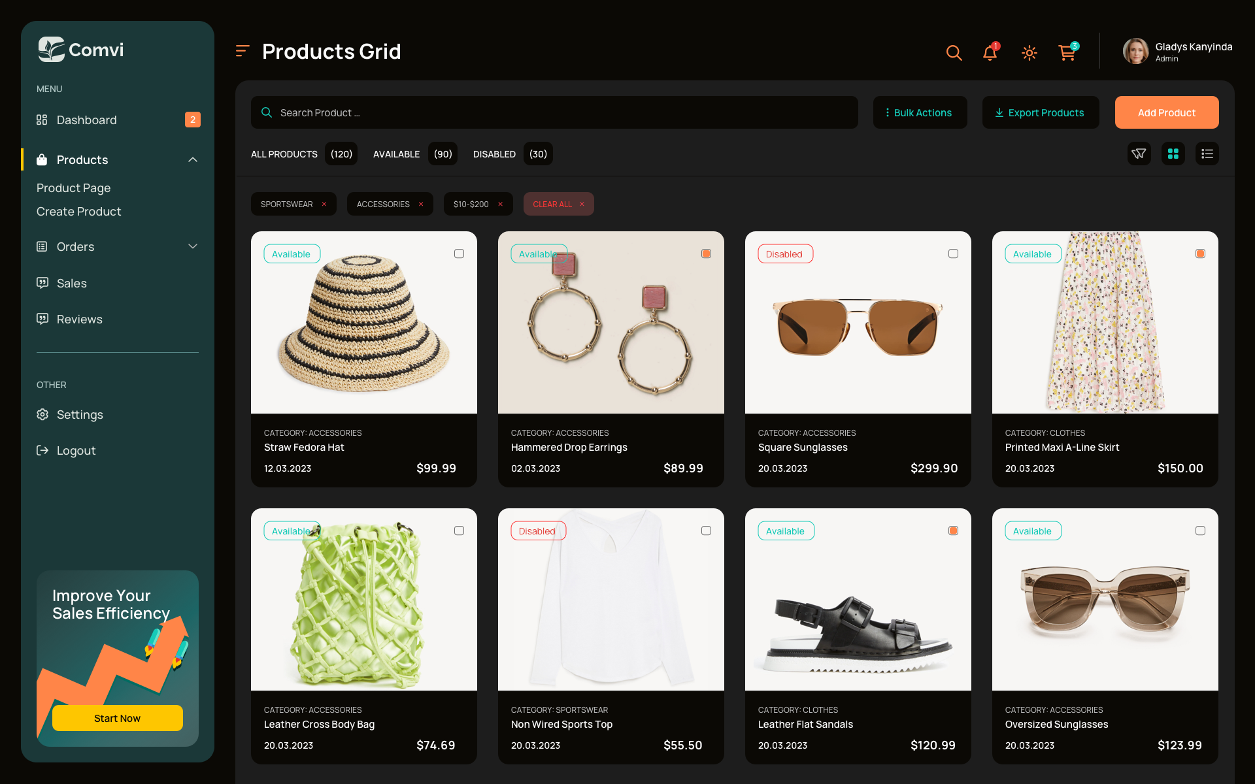
Task: Switch to list view layout
Action: tap(1207, 154)
